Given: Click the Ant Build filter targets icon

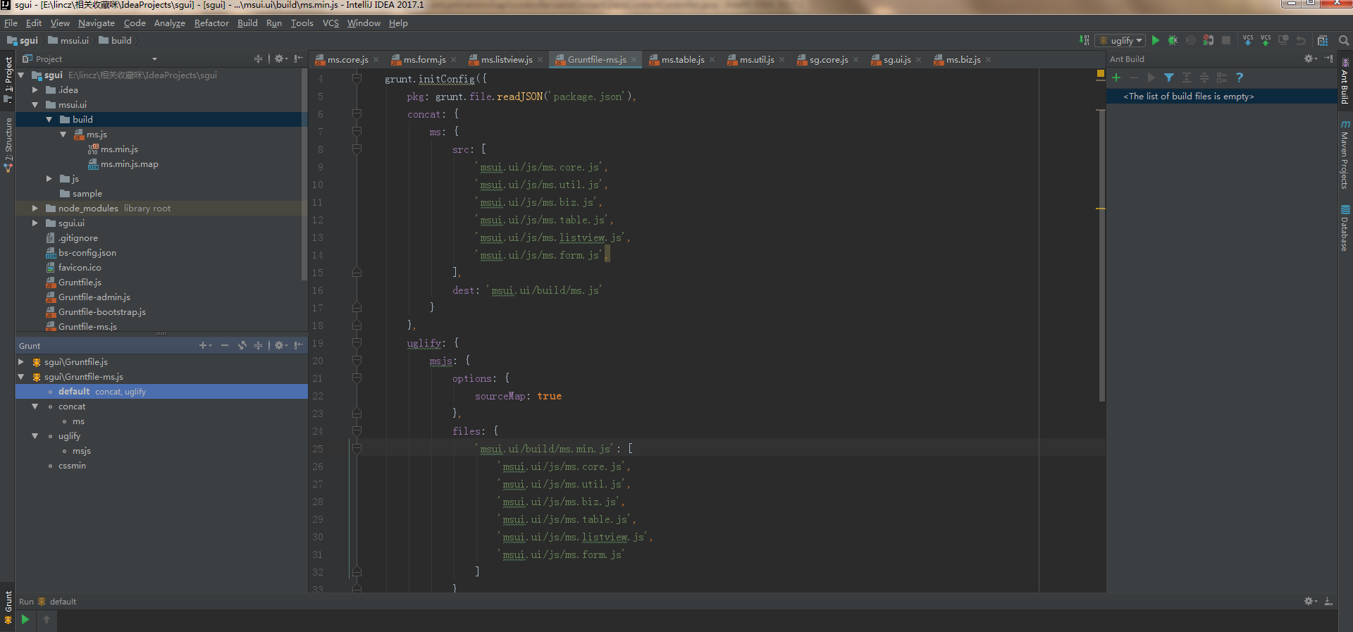Looking at the screenshot, I should pos(1169,78).
